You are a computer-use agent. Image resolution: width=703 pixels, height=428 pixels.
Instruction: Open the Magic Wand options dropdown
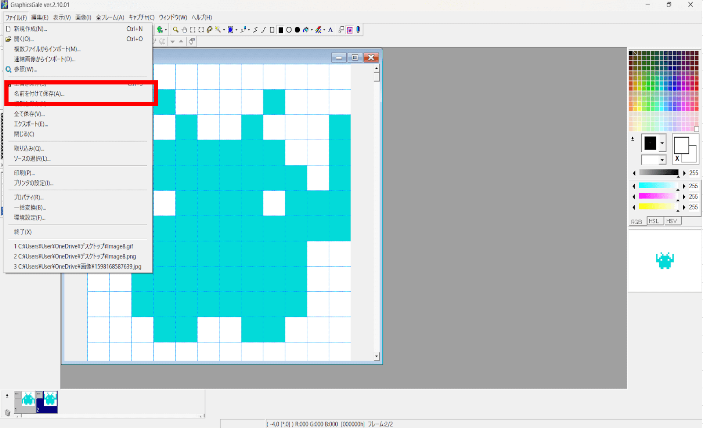coord(224,30)
